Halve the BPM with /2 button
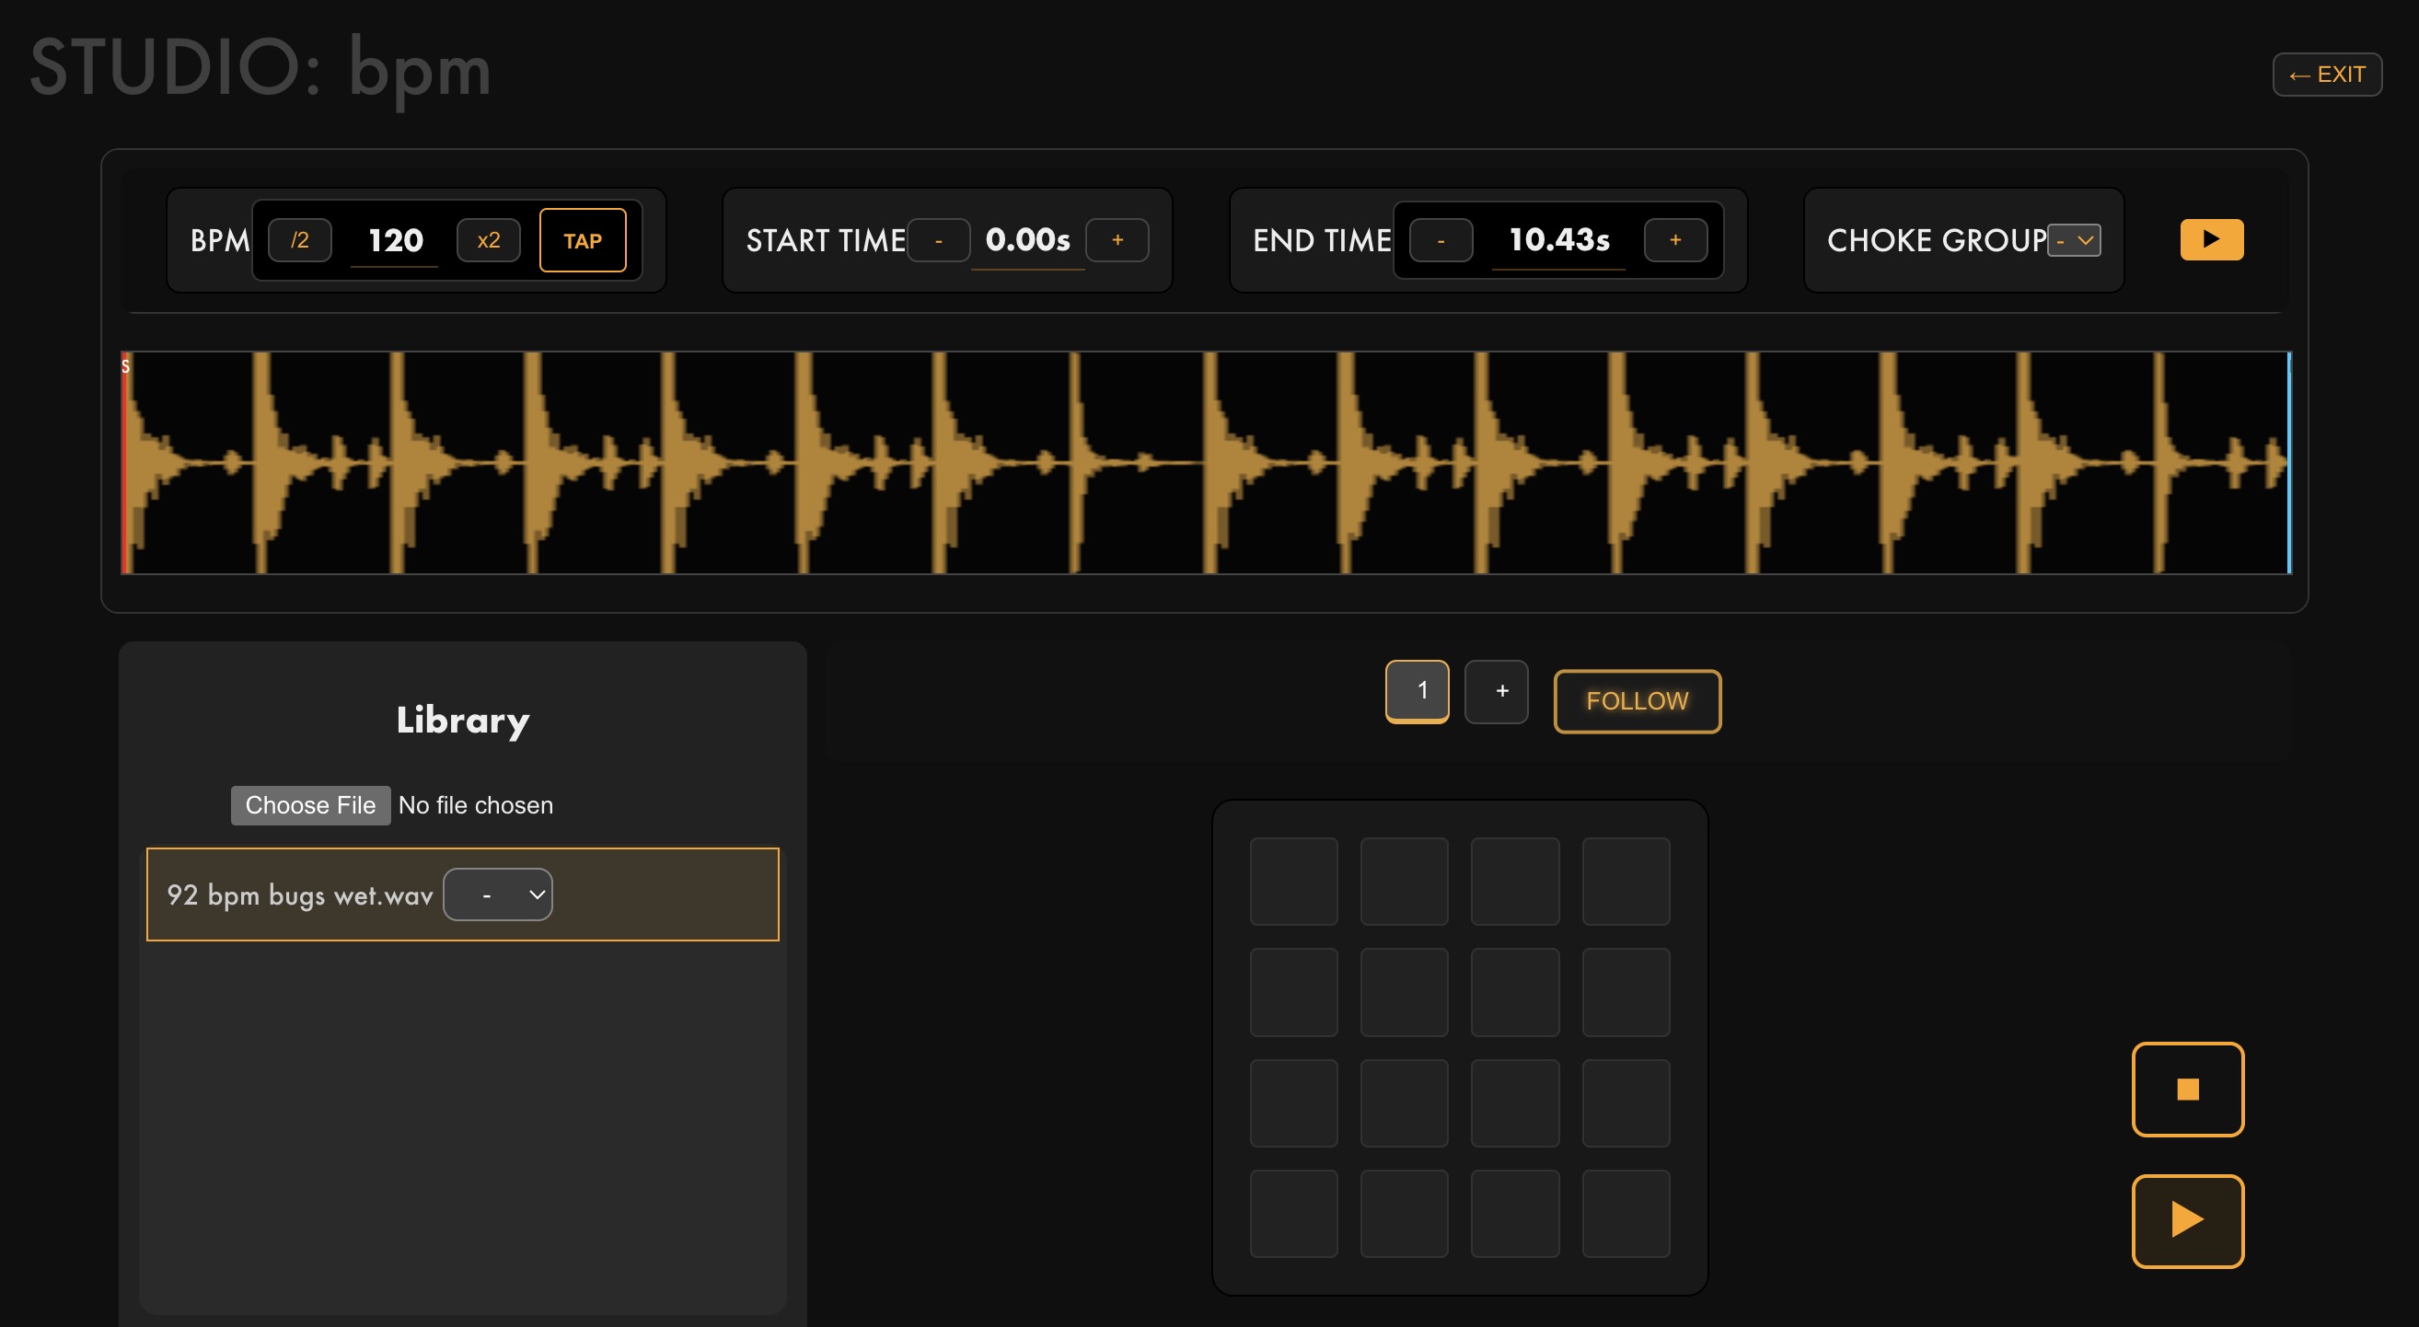The height and width of the screenshot is (1327, 2419). click(x=299, y=240)
